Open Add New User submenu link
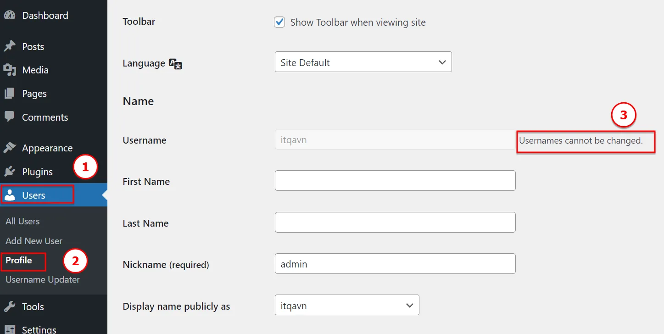 34,241
